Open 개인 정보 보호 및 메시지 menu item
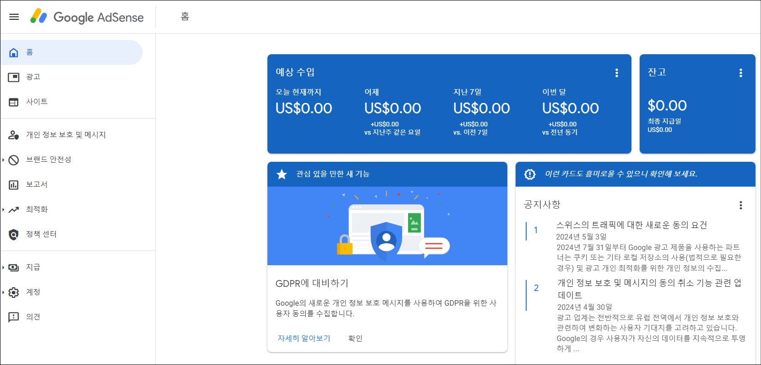The height and width of the screenshot is (365, 761). tap(71, 135)
